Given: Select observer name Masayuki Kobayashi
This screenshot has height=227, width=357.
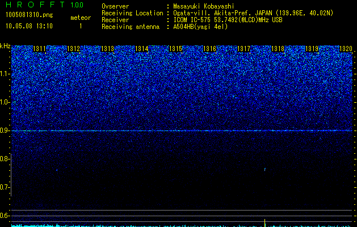Looking at the screenshot, I should (204, 6).
